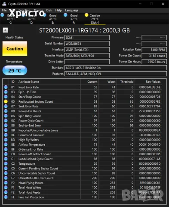Screen dimensions: 169x207
Task: Click the 29 °C temperature button
Action: tap(15, 70)
